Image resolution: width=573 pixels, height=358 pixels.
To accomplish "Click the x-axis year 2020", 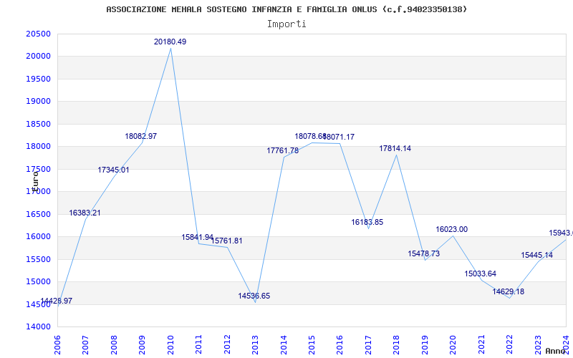I will coord(453,345).
